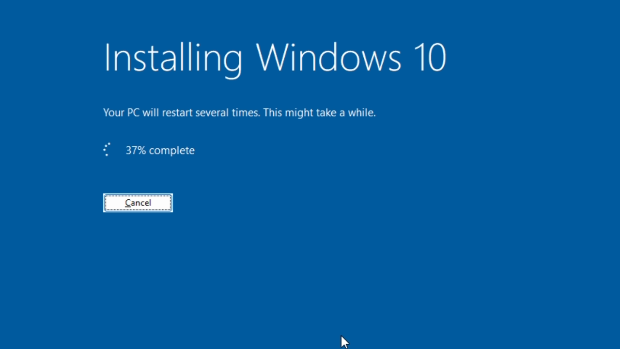Click the word "take" in the notice
The height and width of the screenshot is (349, 620).
coord(326,113)
